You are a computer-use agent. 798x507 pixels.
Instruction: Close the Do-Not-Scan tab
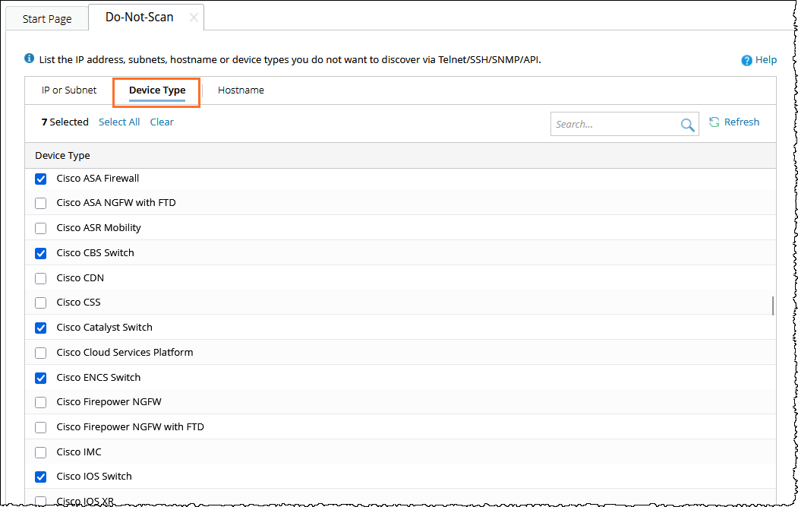click(194, 17)
